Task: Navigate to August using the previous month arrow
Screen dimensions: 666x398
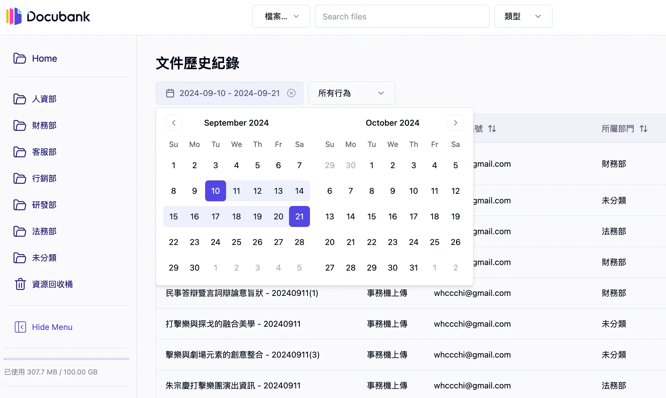Action: coord(174,122)
